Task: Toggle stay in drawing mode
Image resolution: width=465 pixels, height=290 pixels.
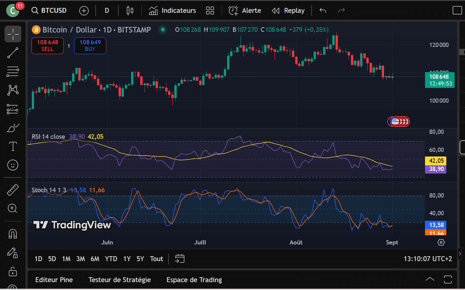Action: (13, 253)
